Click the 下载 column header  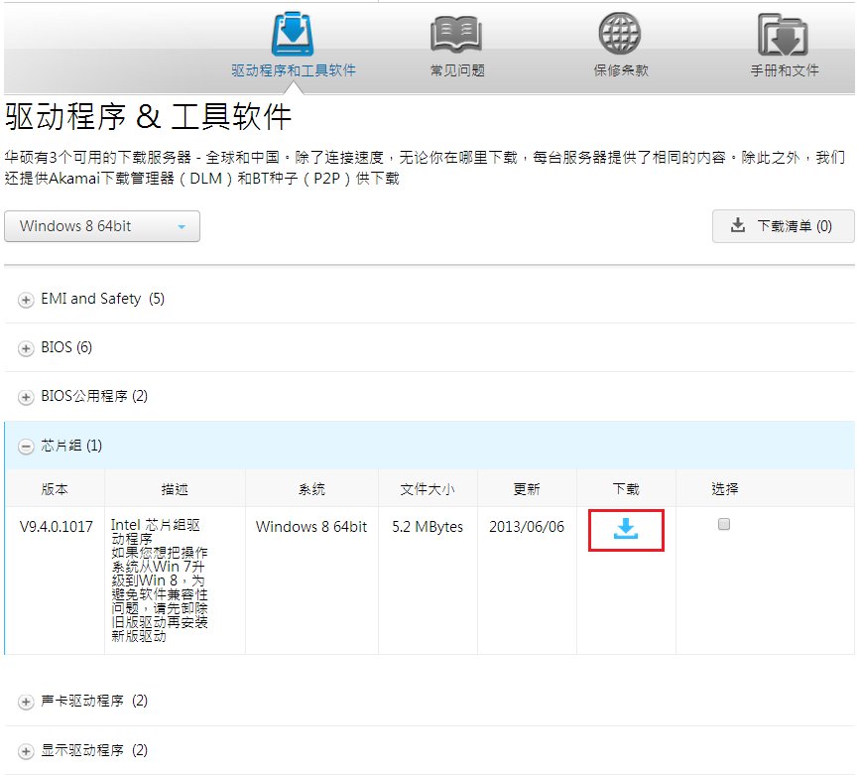tap(626, 489)
